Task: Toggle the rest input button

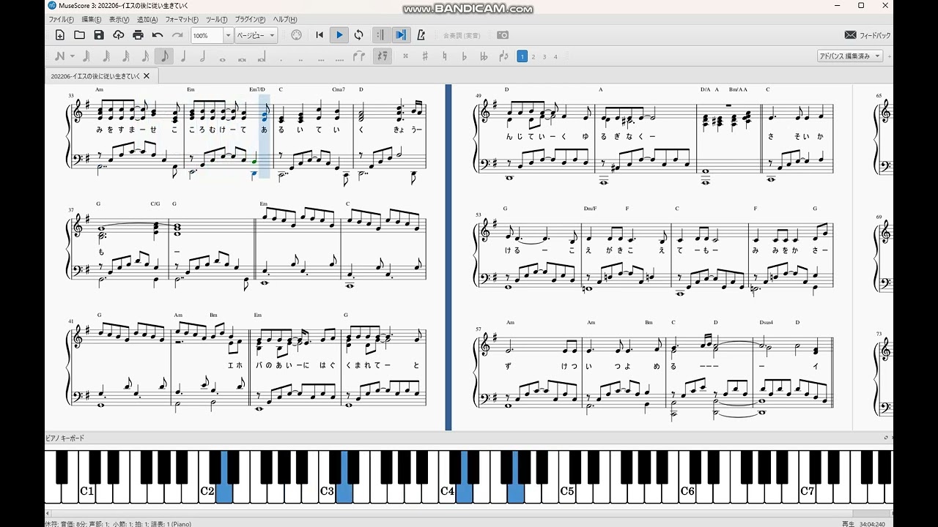Action: point(382,56)
